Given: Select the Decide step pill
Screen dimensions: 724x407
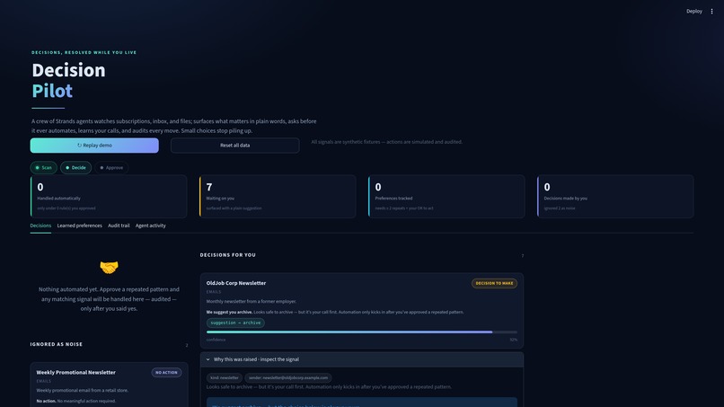Looking at the screenshot, I should 75,168.
